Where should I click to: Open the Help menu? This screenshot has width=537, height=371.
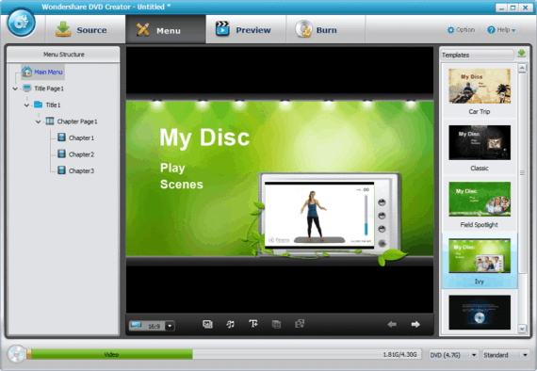pyautogui.click(x=502, y=30)
